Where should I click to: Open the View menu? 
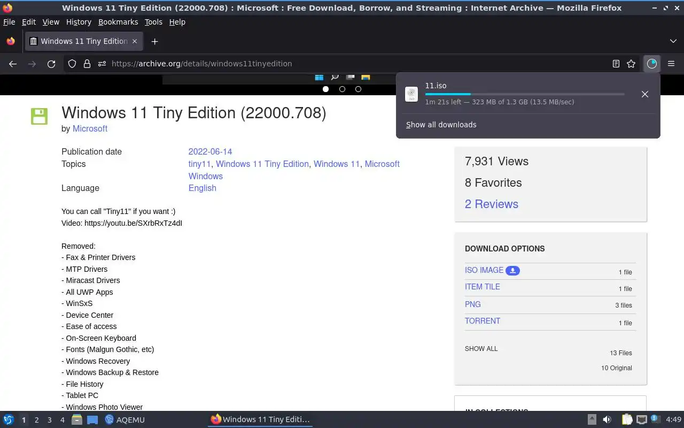[x=51, y=22]
